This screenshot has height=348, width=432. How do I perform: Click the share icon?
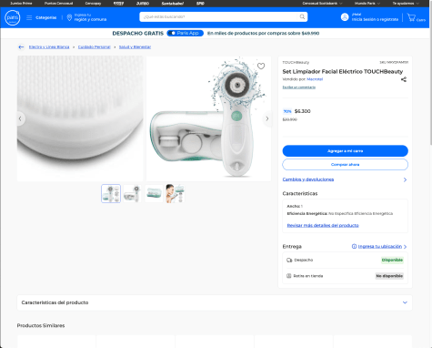tap(404, 79)
